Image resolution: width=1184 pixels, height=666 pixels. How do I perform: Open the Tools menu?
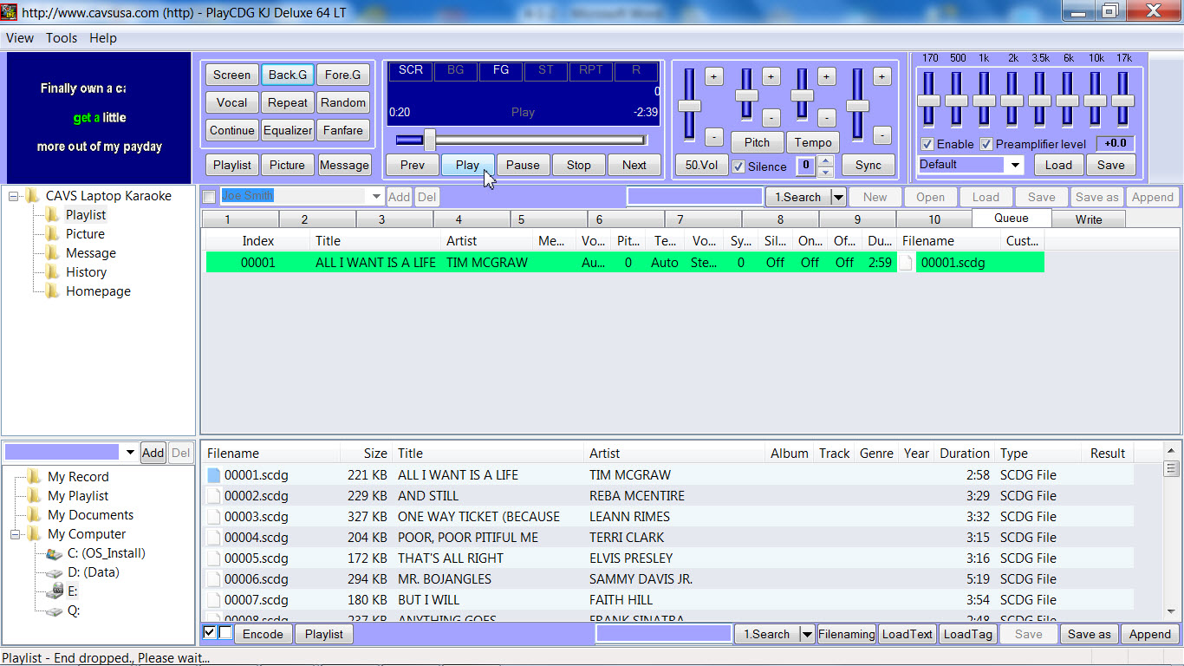point(62,38)
